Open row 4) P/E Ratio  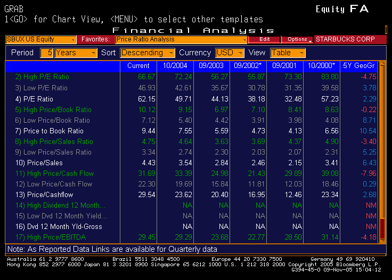point(34,99)
